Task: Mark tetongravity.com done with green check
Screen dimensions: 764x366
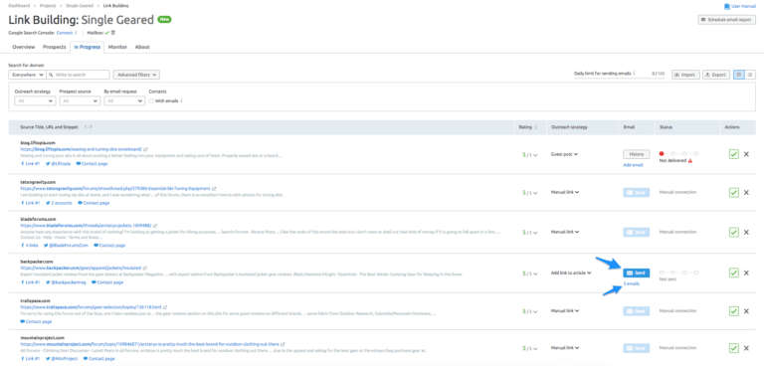Action: (734, 193)
